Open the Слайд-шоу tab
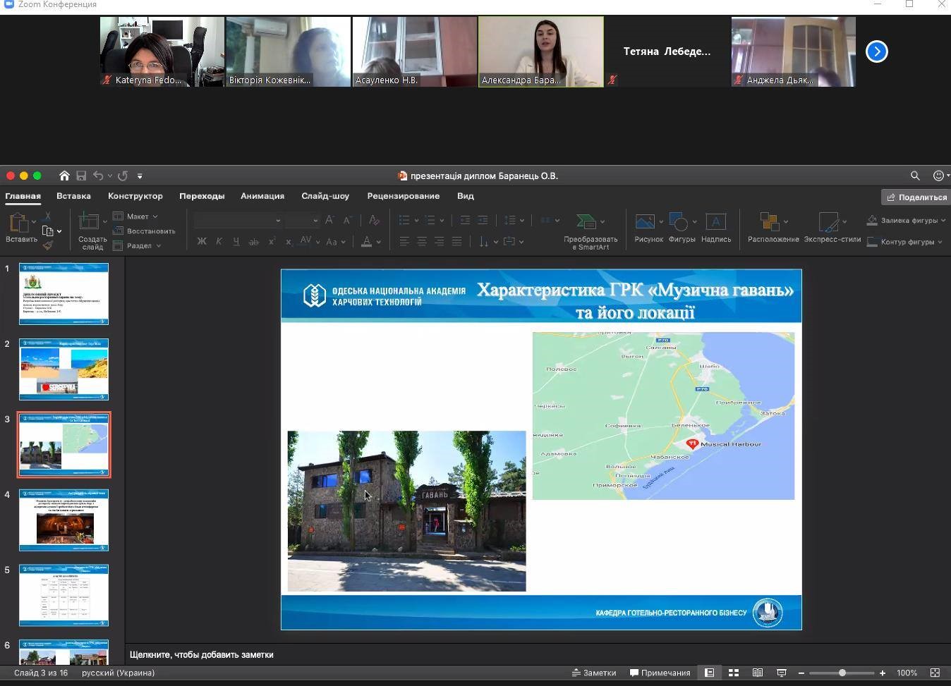 click(x=325, y=196)
